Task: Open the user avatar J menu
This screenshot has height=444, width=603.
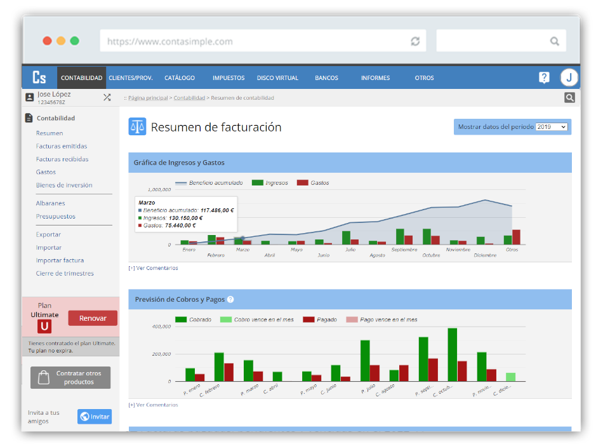Action: click(x=569, y=77)
